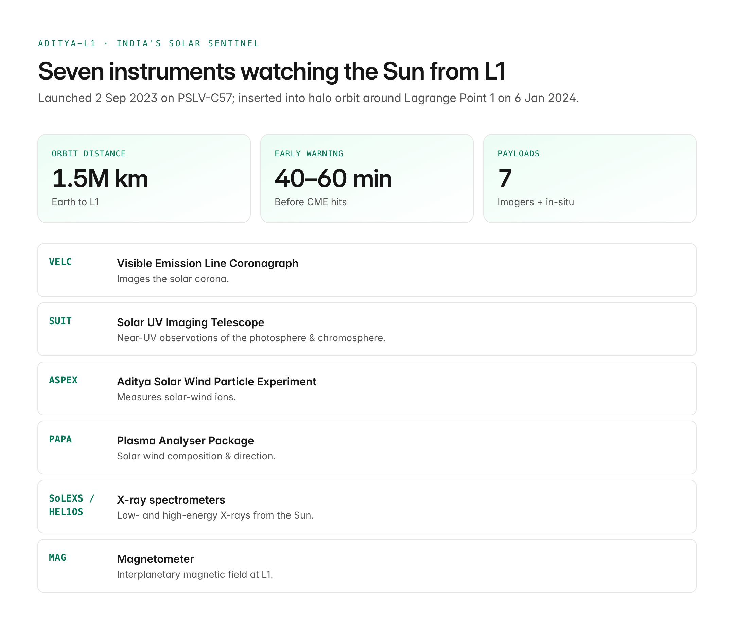Click 'Interplanetary magnetic field at L1.' text

pos(195,575)
